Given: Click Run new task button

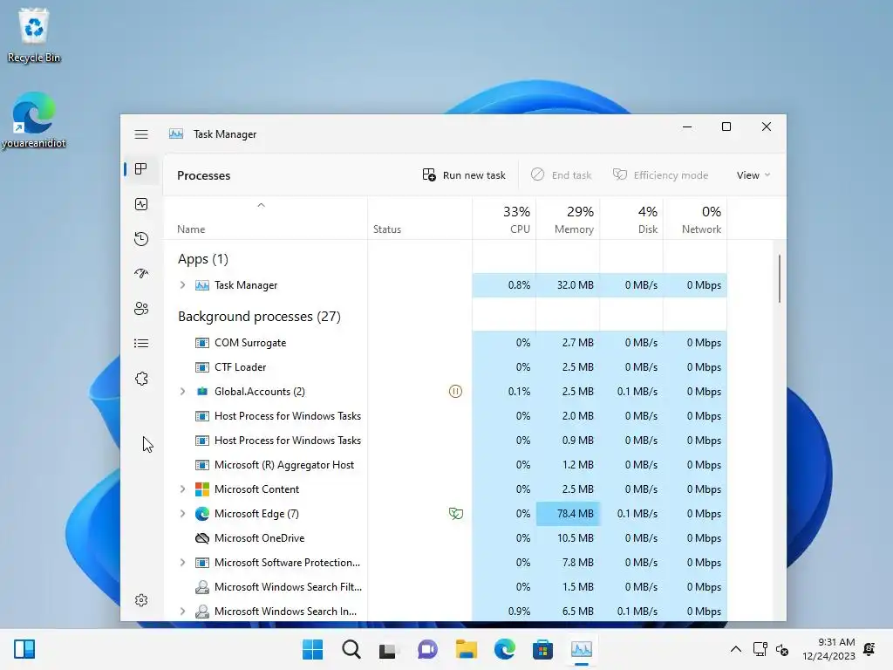Looking at the screenshot, I should (464, 175).
